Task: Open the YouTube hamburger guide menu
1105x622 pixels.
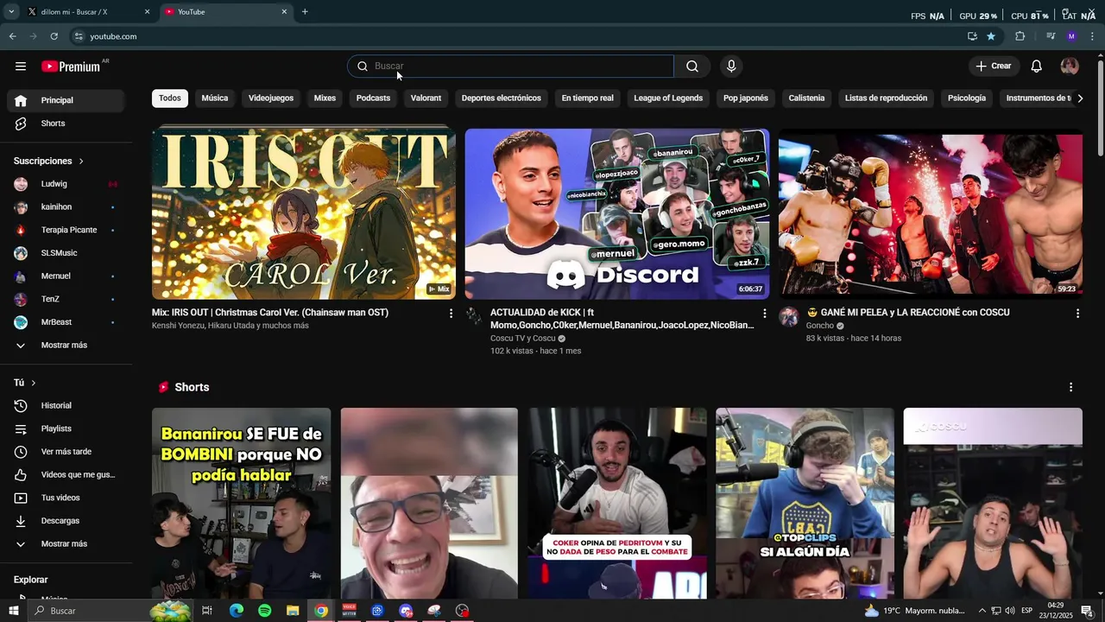Action: [21, 67]
